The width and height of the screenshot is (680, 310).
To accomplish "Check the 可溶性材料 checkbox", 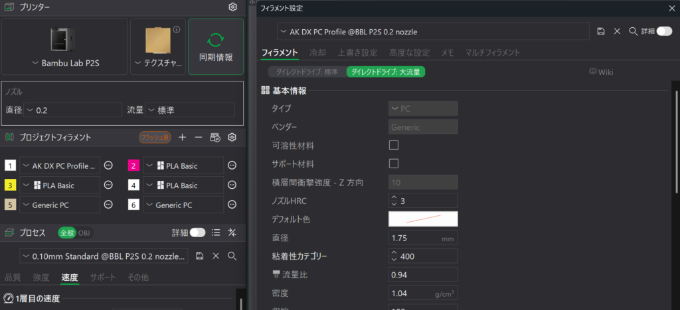I will (393, 145).
